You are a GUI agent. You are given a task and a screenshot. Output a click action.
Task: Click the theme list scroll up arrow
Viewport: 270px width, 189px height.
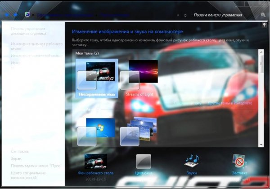[261, 52]
